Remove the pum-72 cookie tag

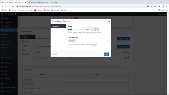(70, 41)
